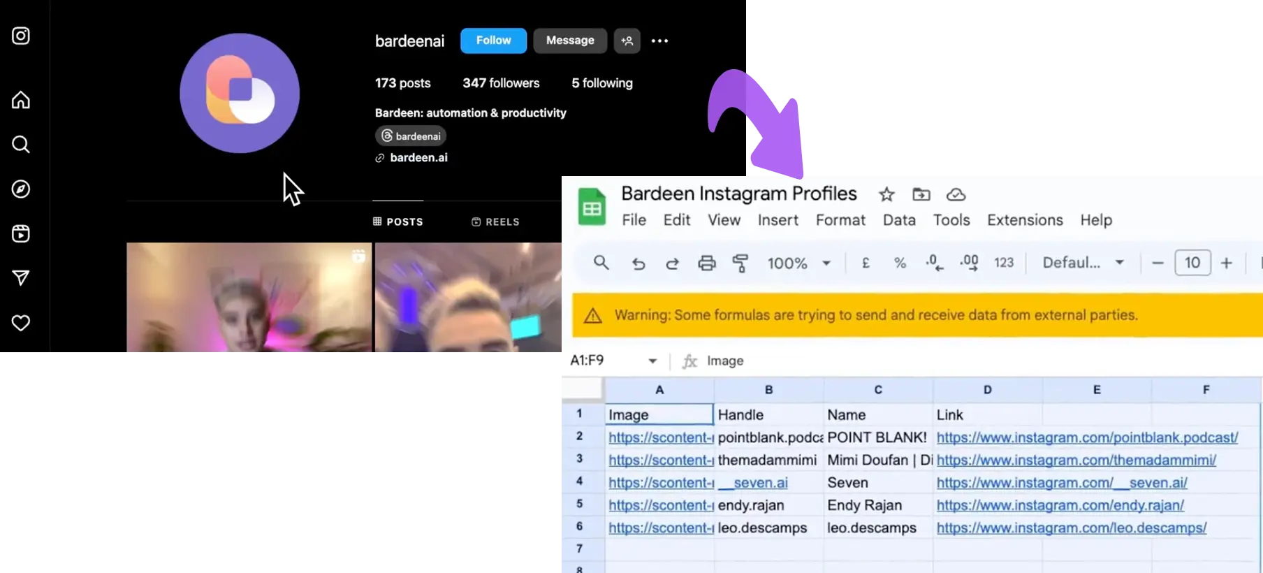The height and width of the screenshot is (573, 1263).
Task: Format as percent icon
Action: coord(900,263)
